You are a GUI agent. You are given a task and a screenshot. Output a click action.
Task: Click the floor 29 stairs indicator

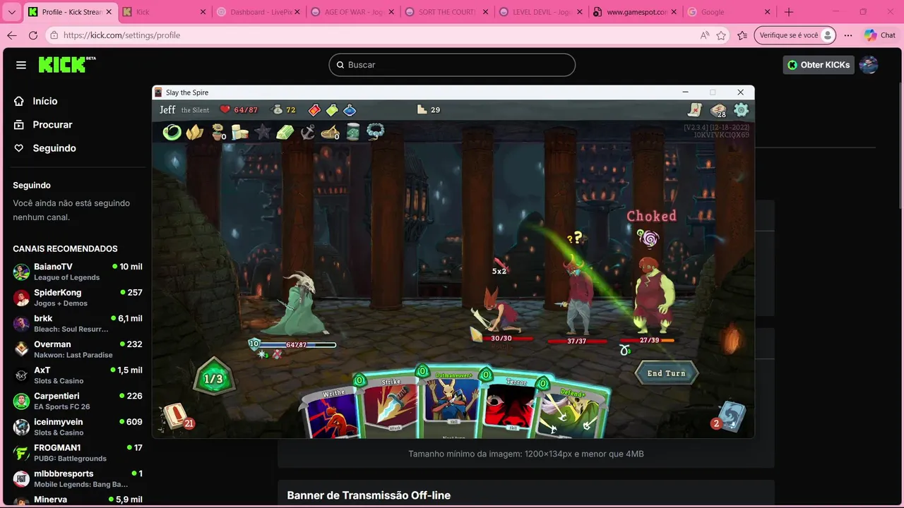tap(429, 110)
